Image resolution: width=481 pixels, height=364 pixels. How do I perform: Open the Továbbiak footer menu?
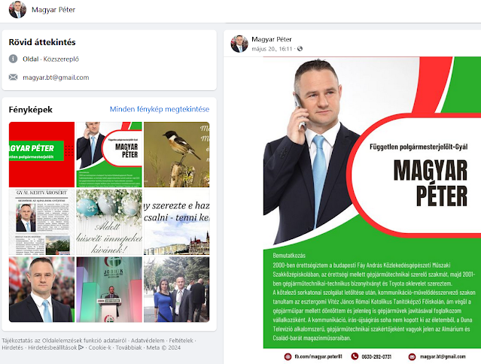click(x=129, y=347)
